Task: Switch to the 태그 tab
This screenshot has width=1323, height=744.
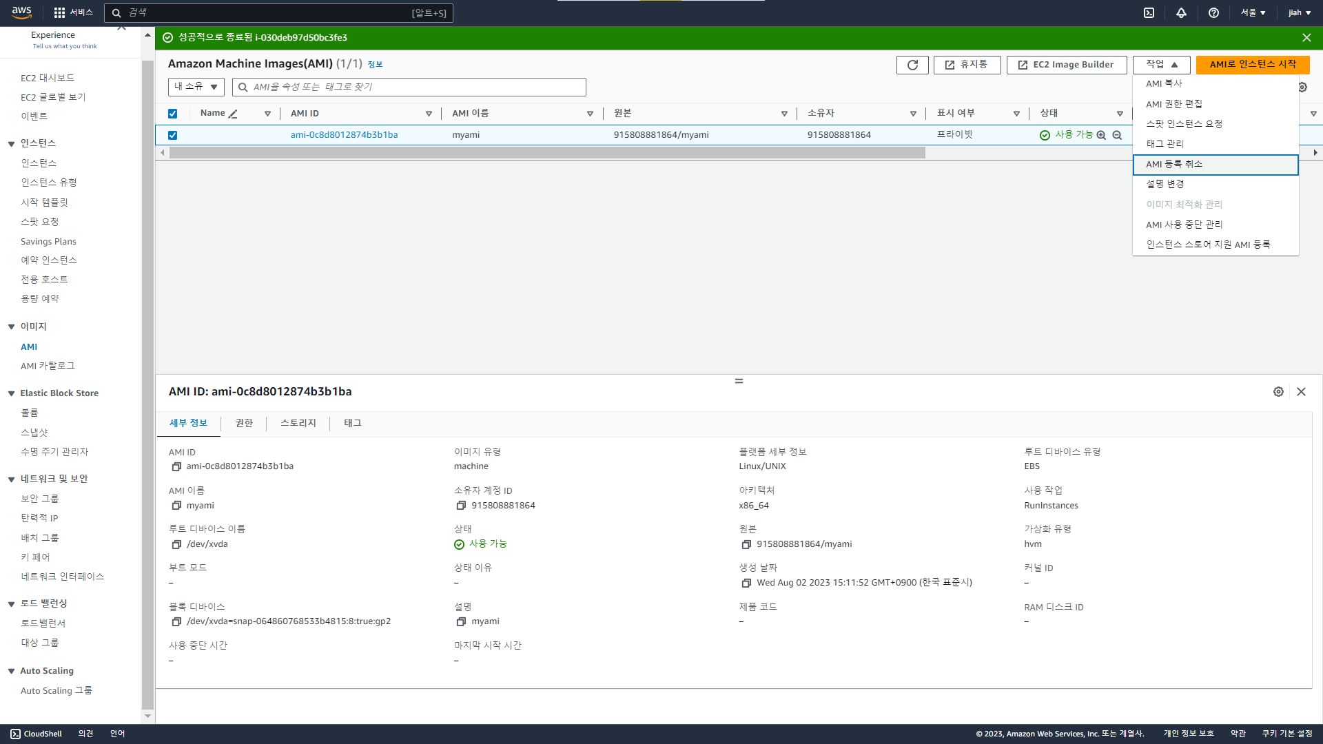Action: click(353, 423)
